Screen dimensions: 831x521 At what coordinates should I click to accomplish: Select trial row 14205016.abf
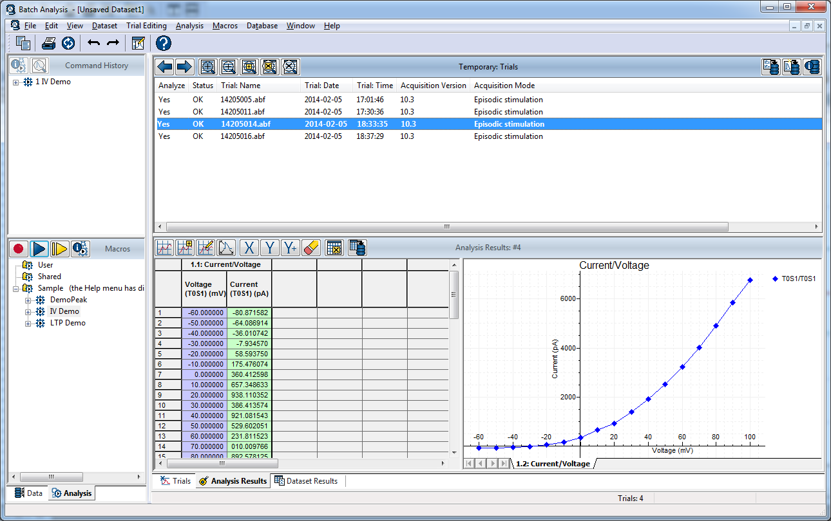(242, 136)
